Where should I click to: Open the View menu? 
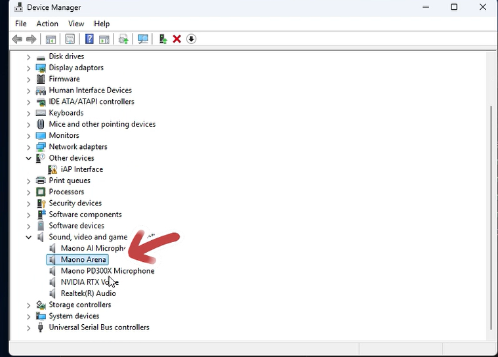point(76,24)
